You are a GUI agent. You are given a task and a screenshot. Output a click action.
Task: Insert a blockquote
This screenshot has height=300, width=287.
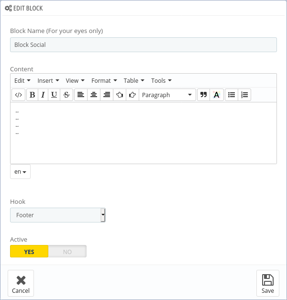pos(204,95)
